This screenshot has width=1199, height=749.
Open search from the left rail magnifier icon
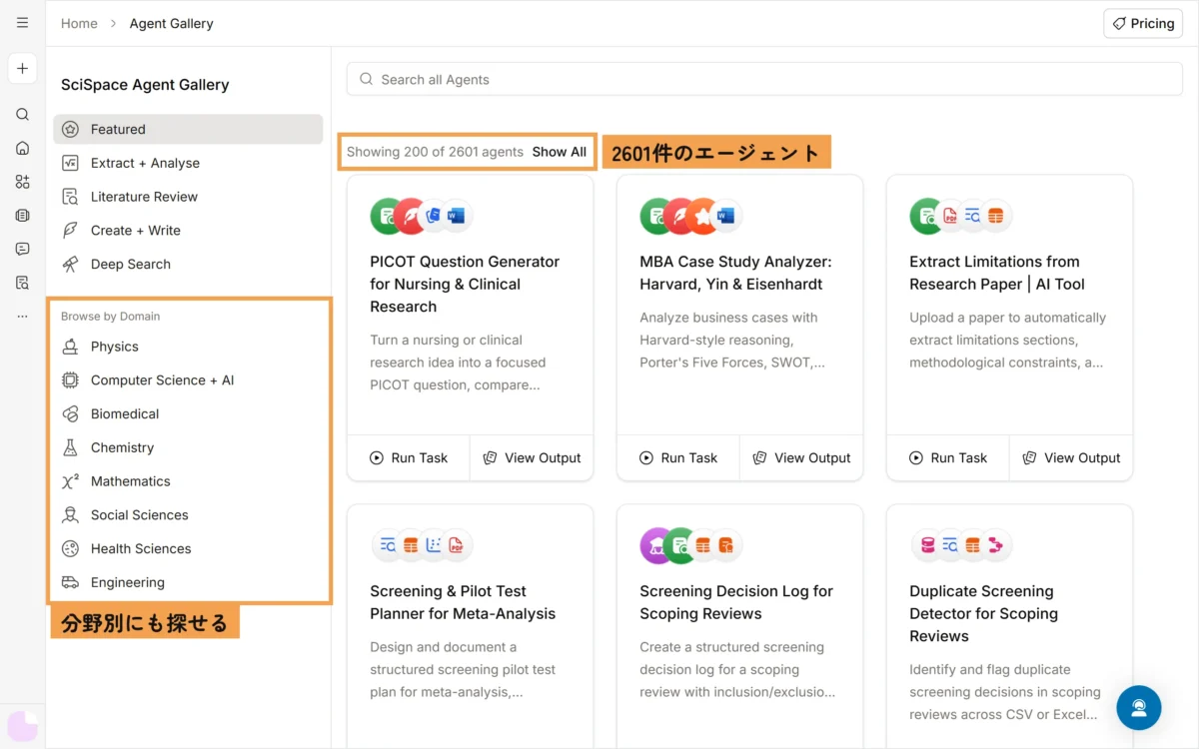click(22, 115)
